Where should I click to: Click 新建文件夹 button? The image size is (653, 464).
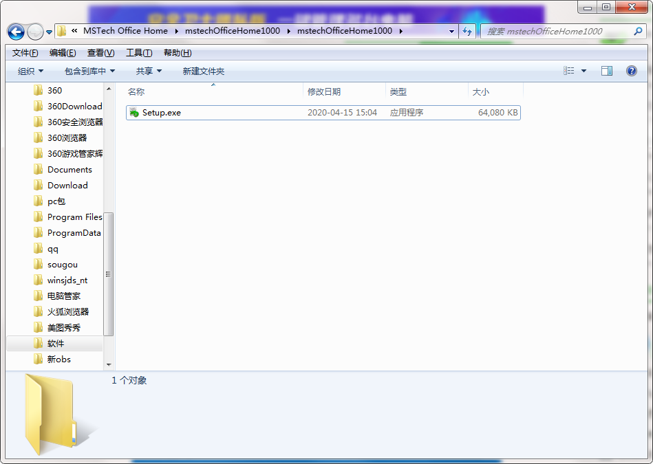pos(203,71)
